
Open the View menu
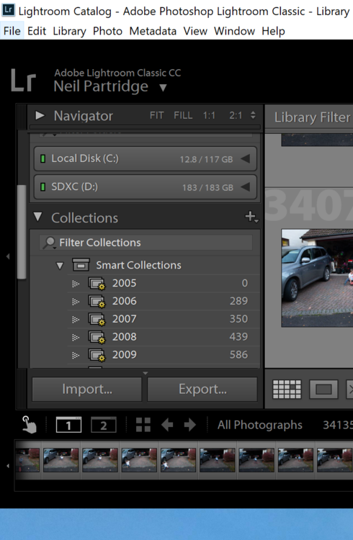pyautogui.click(x=195, y=32)
